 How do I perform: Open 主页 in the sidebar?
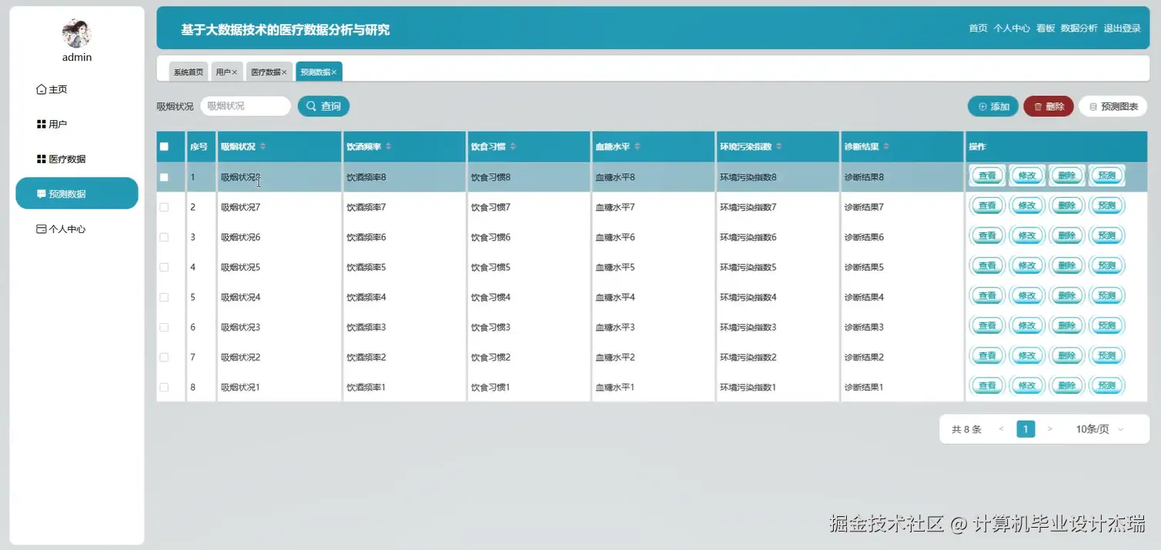(x=52, y=90)
